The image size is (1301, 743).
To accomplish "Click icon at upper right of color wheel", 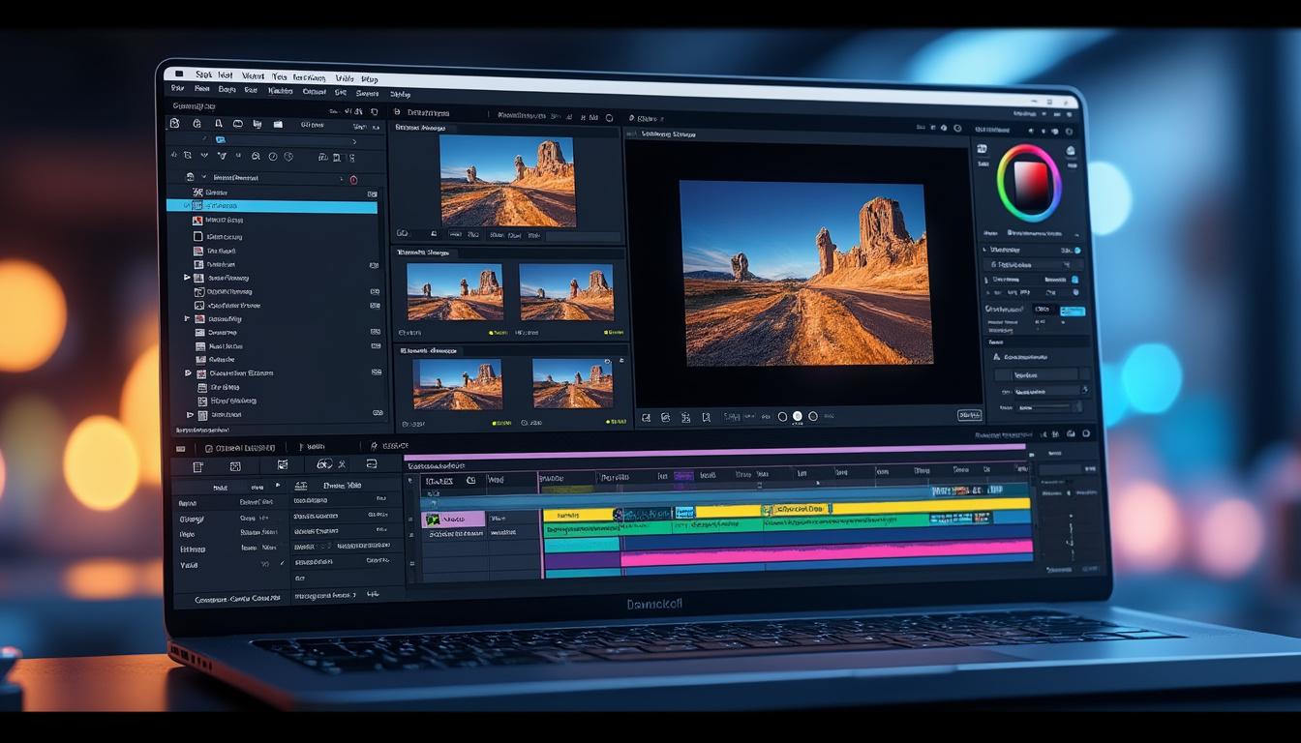I will [1072, 150].
